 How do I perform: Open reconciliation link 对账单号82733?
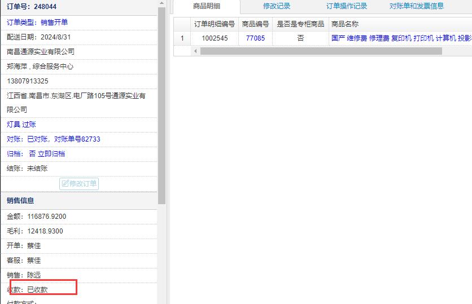(x=77, y=139)
